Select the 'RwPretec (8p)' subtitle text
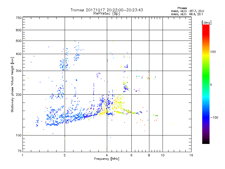Viewport: 225px width, 169px height. pos(107,14)
